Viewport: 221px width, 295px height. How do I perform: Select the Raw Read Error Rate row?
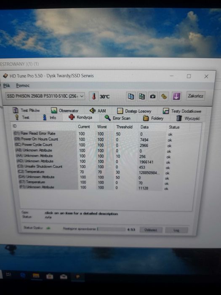(93, 134)
